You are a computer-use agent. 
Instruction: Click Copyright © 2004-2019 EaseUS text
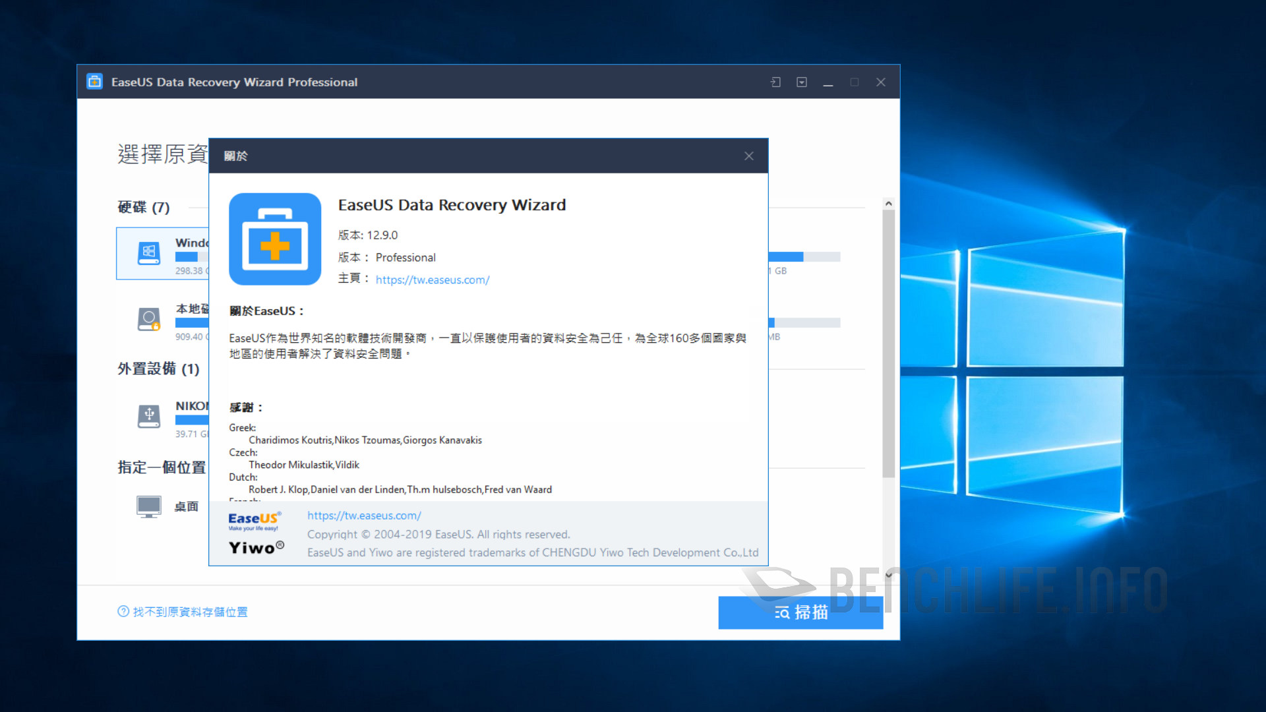[x=438, y=535]
